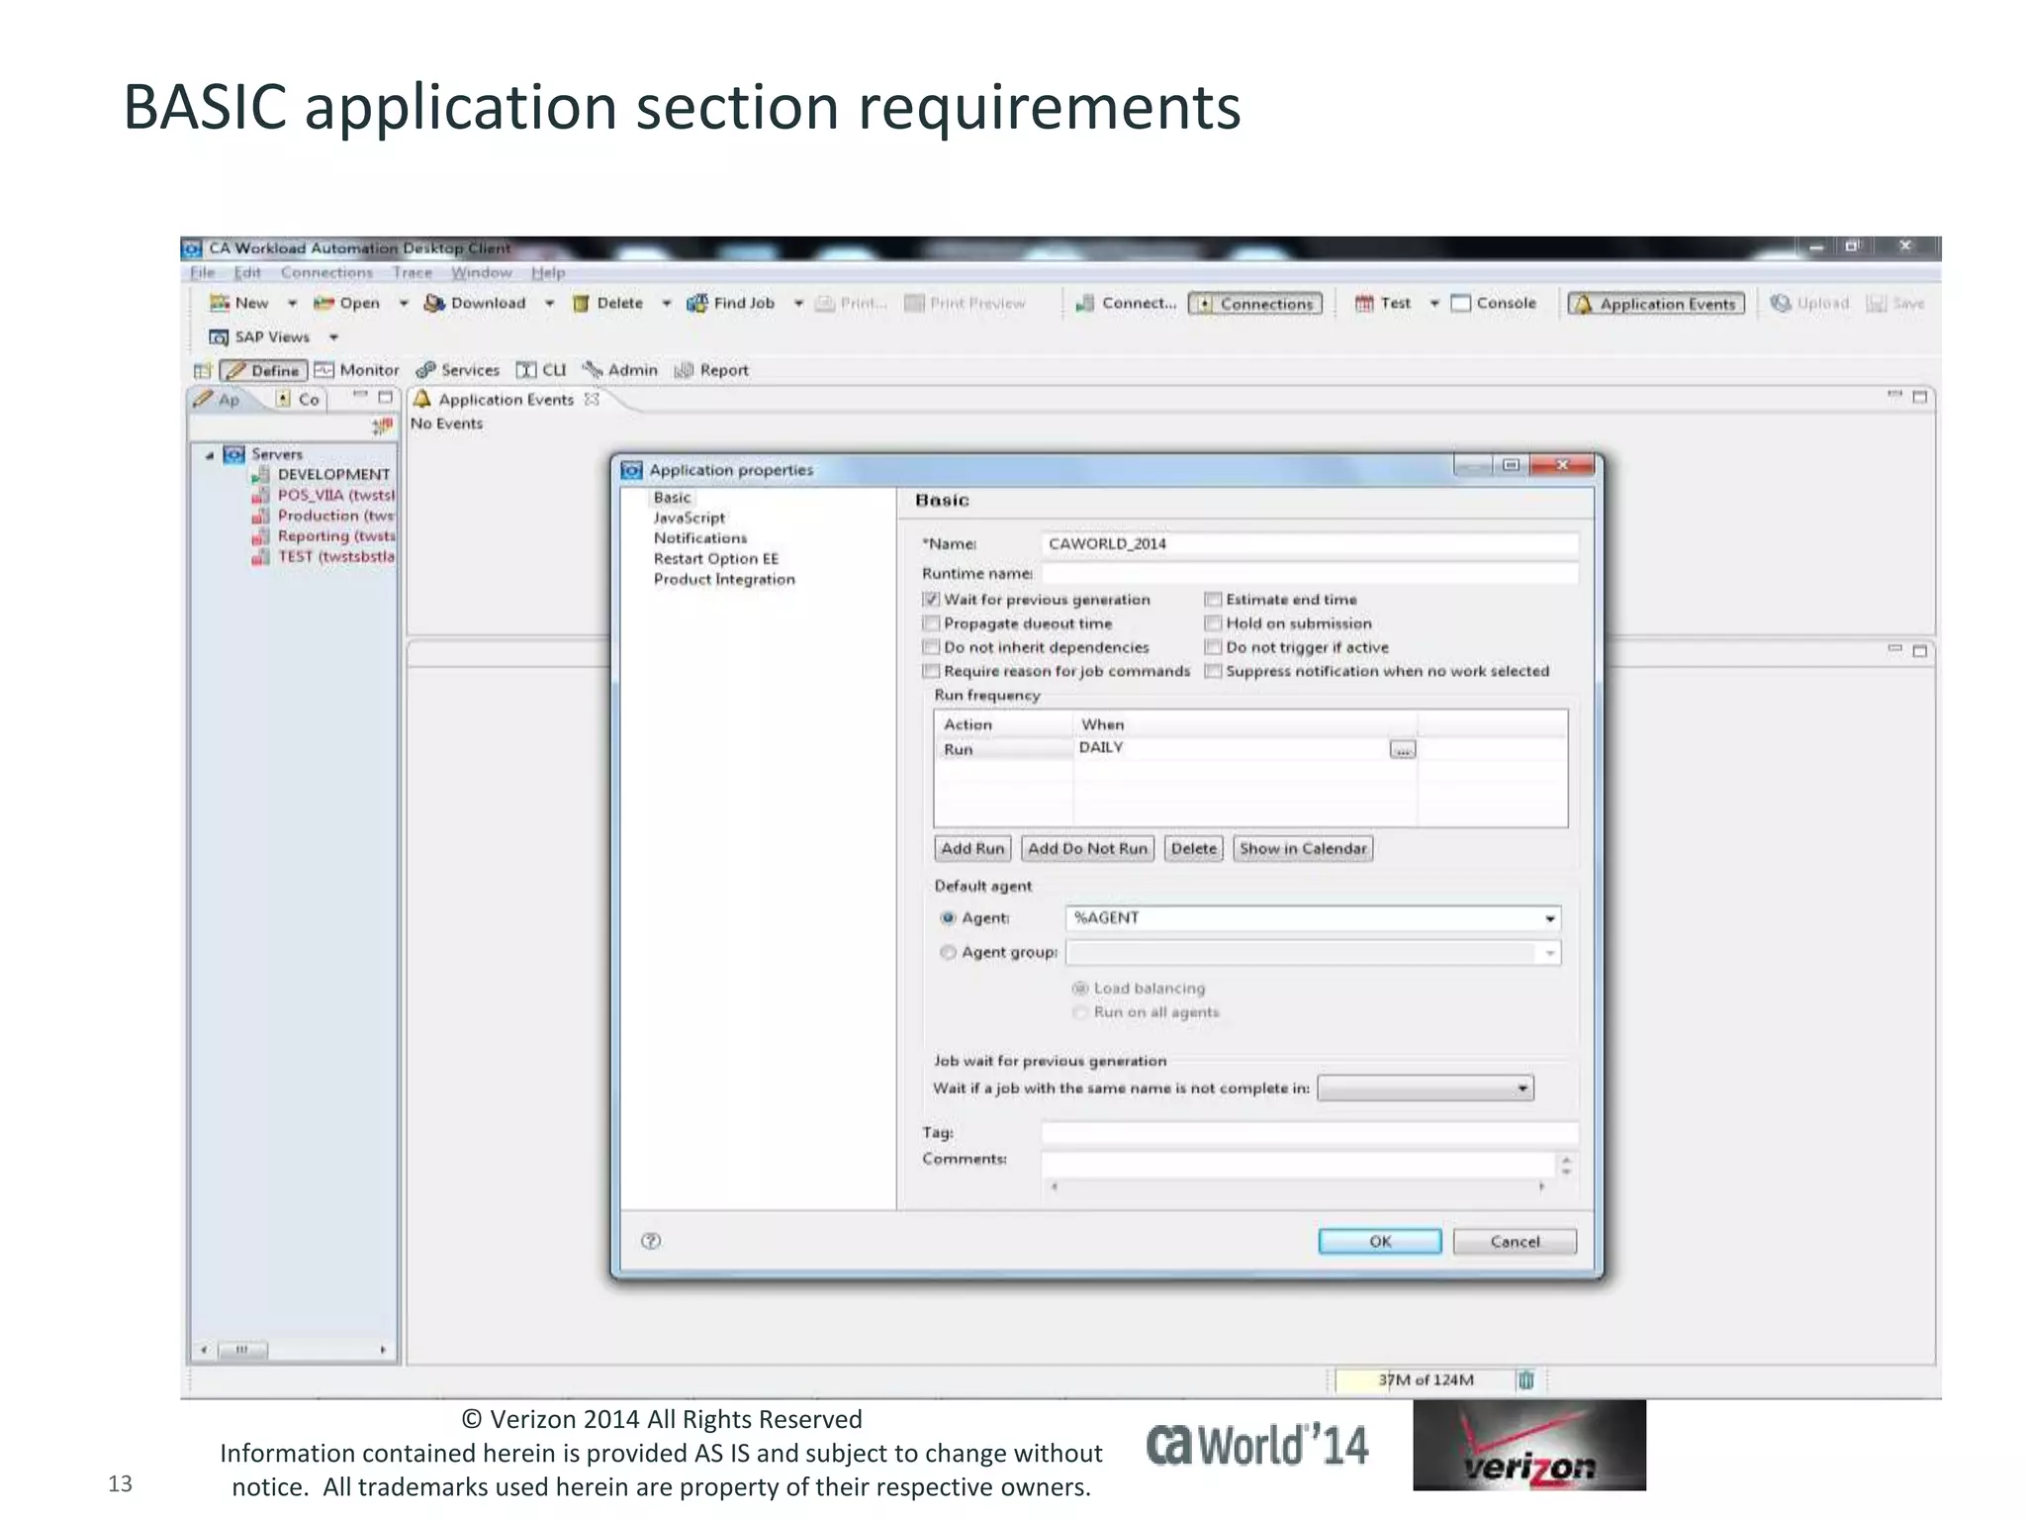Image resolution: width=2026 pixels, height=1520 pixels.
Task: Click the Show in Calendar button
Action: 1303,849
